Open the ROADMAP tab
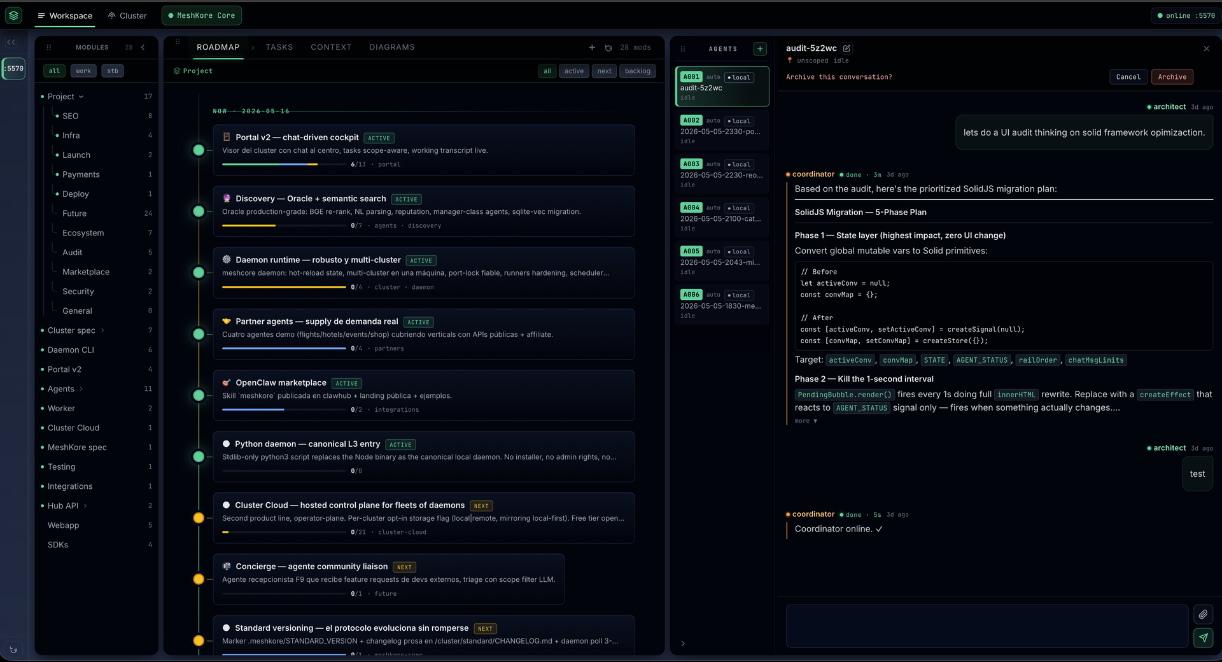Viewport: 1222px width, 662px height. pyautogui.click(x=218, y=47)
